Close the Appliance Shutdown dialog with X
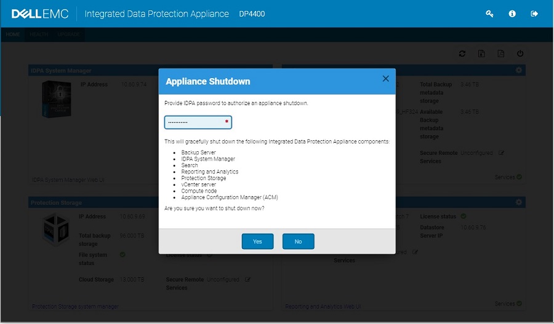554x324 pixels. pos(385,79)
